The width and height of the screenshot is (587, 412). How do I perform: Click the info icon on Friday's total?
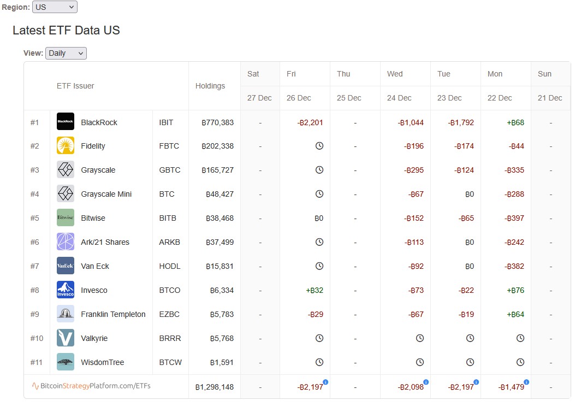[x=325, y=382]
